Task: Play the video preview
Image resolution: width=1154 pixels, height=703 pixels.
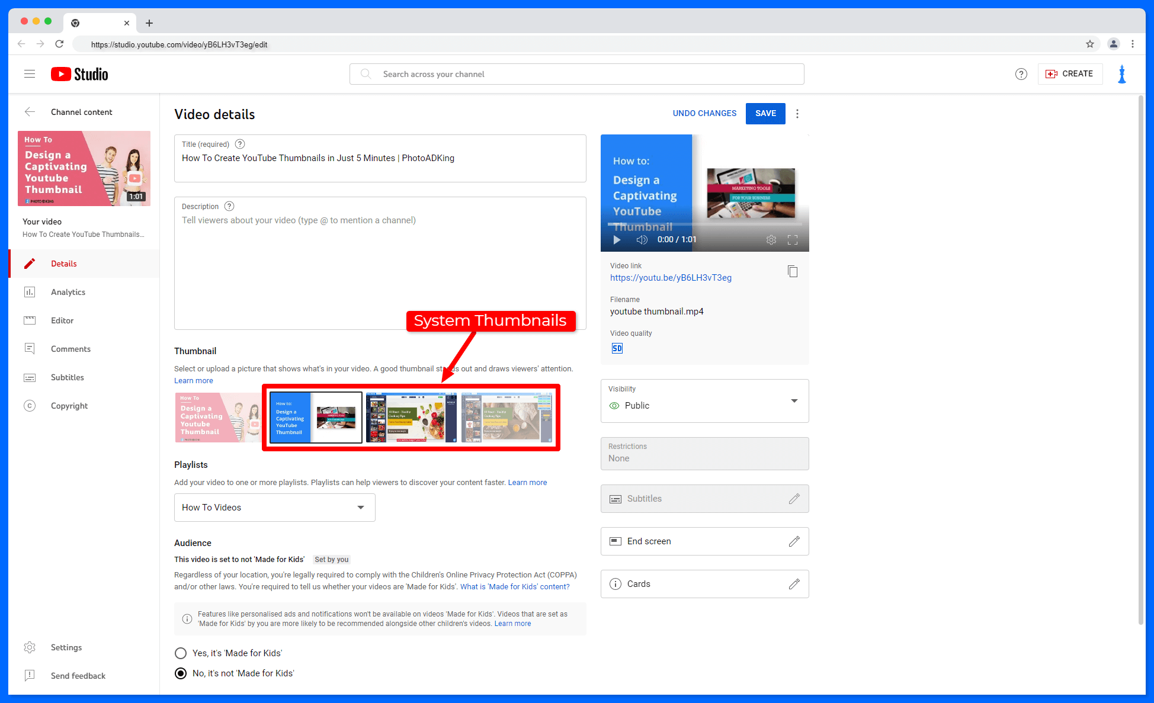Action: click(x=616, y=239)
